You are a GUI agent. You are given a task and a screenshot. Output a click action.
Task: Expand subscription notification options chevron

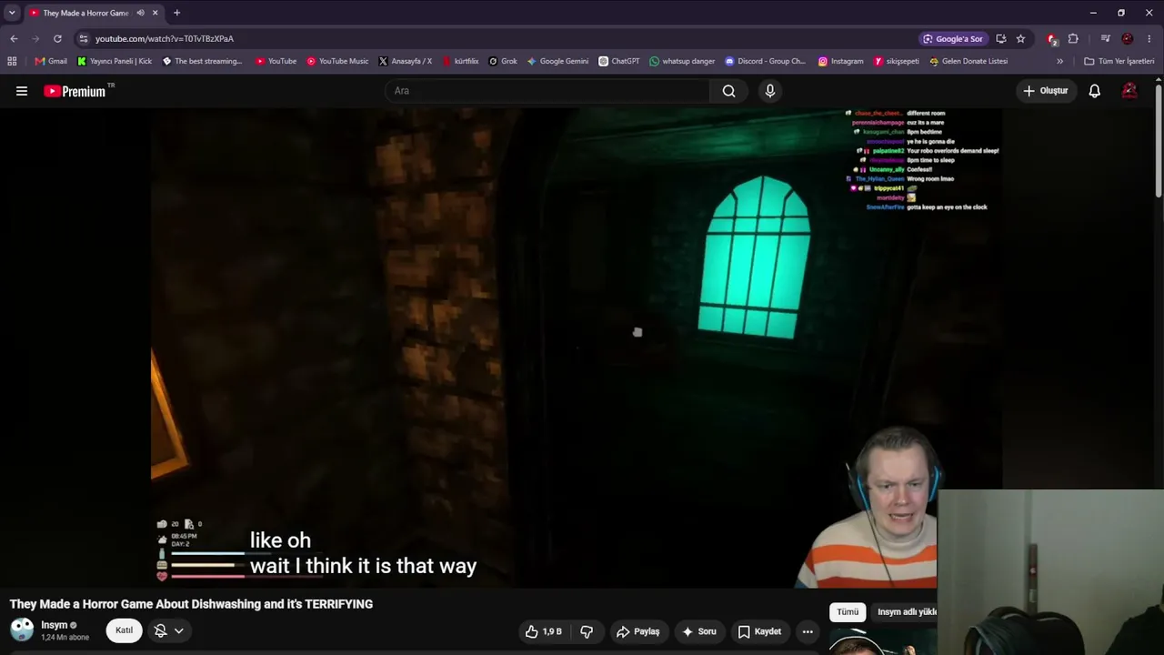179,630
